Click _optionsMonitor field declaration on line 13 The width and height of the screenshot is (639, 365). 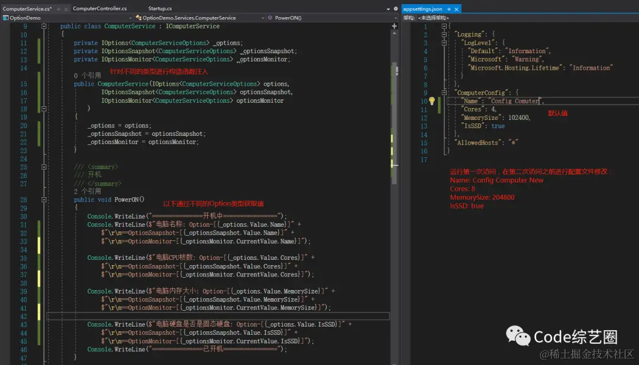tap(263, 60)
